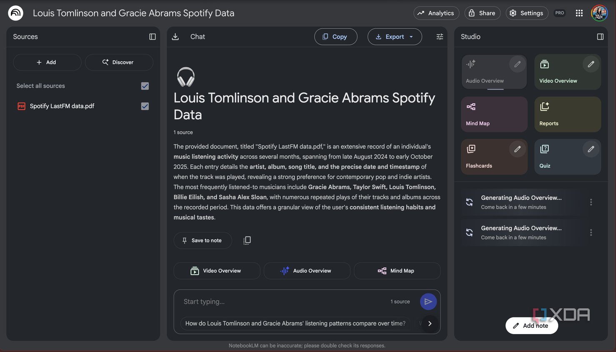
Task: Edit Audio Overview customization pencil
Action: tap(517, 64)
